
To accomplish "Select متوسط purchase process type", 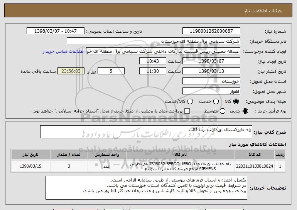I will point(223,111).
